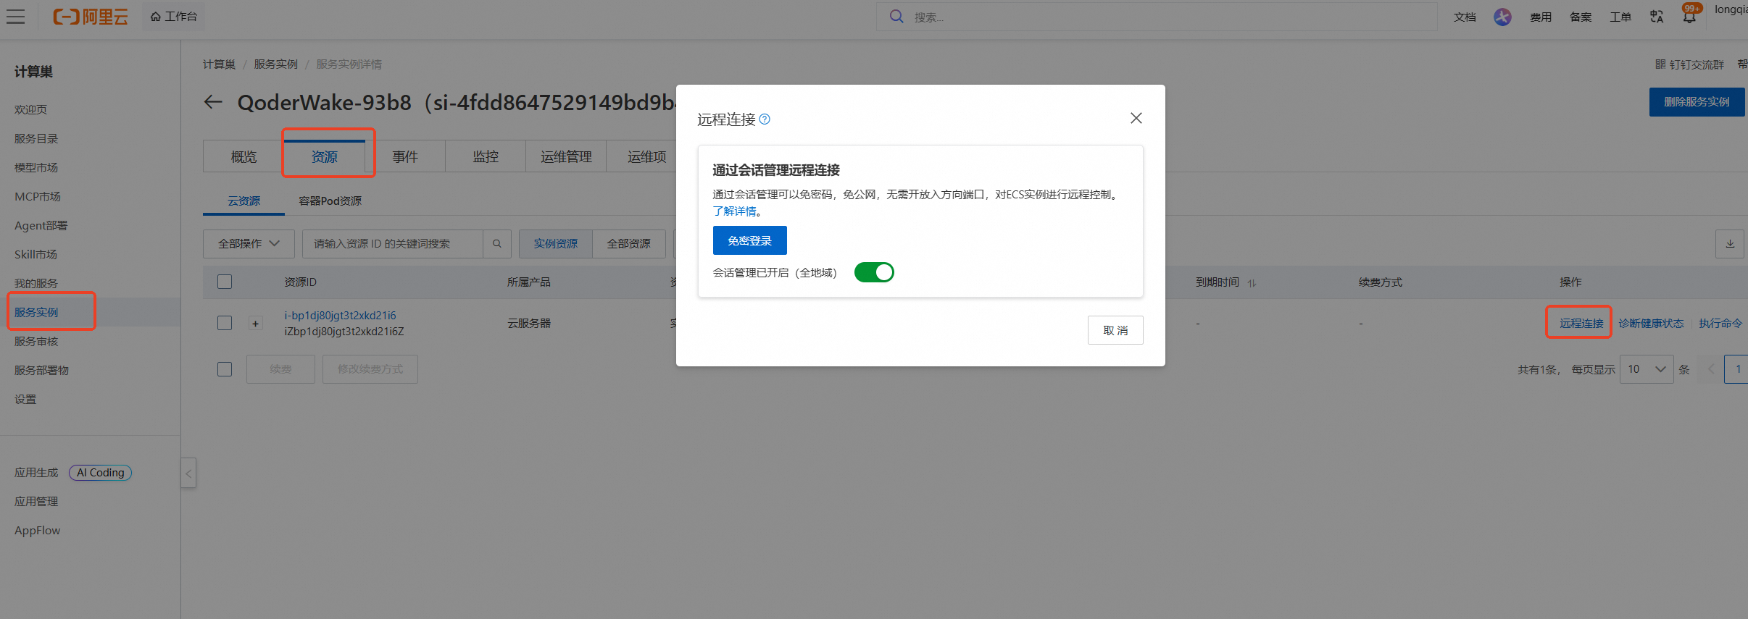This screenshot has width=1748, height=619.
Task: Click the 删除服务实例 button
Action: (x=1697, y=102)
